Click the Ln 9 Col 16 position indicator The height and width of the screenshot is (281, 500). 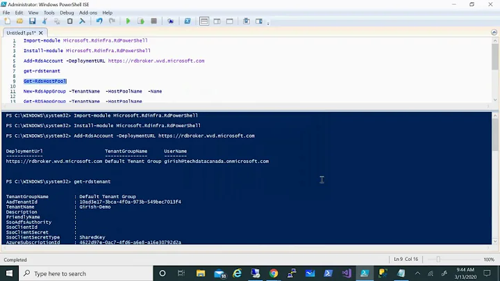coord(406,259)
